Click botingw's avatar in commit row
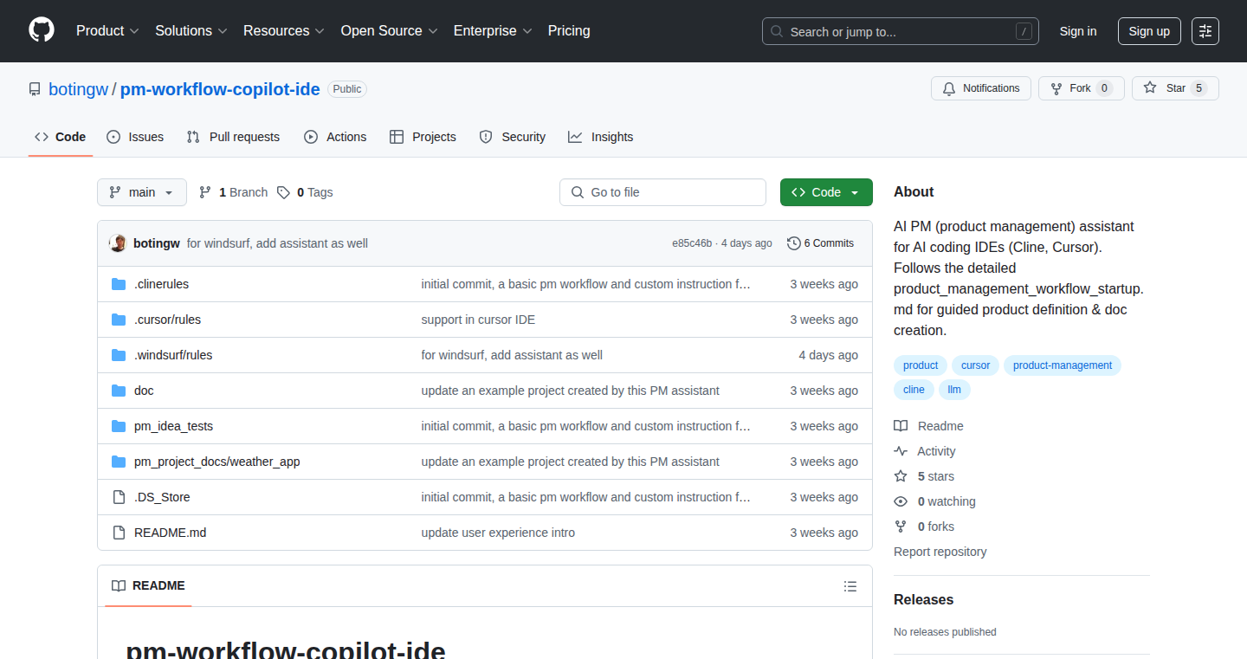The image size is (1247, 659). coord(118,243)
